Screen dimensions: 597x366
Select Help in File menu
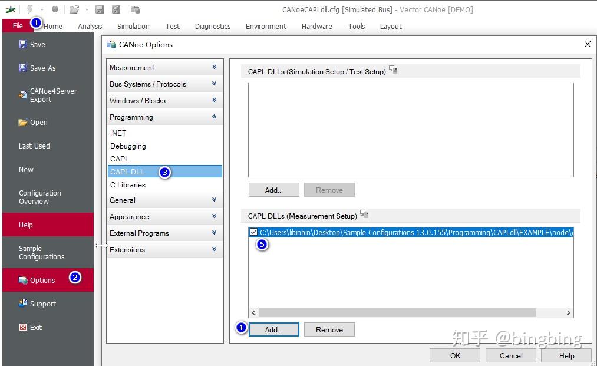click(x=48, y=225)
